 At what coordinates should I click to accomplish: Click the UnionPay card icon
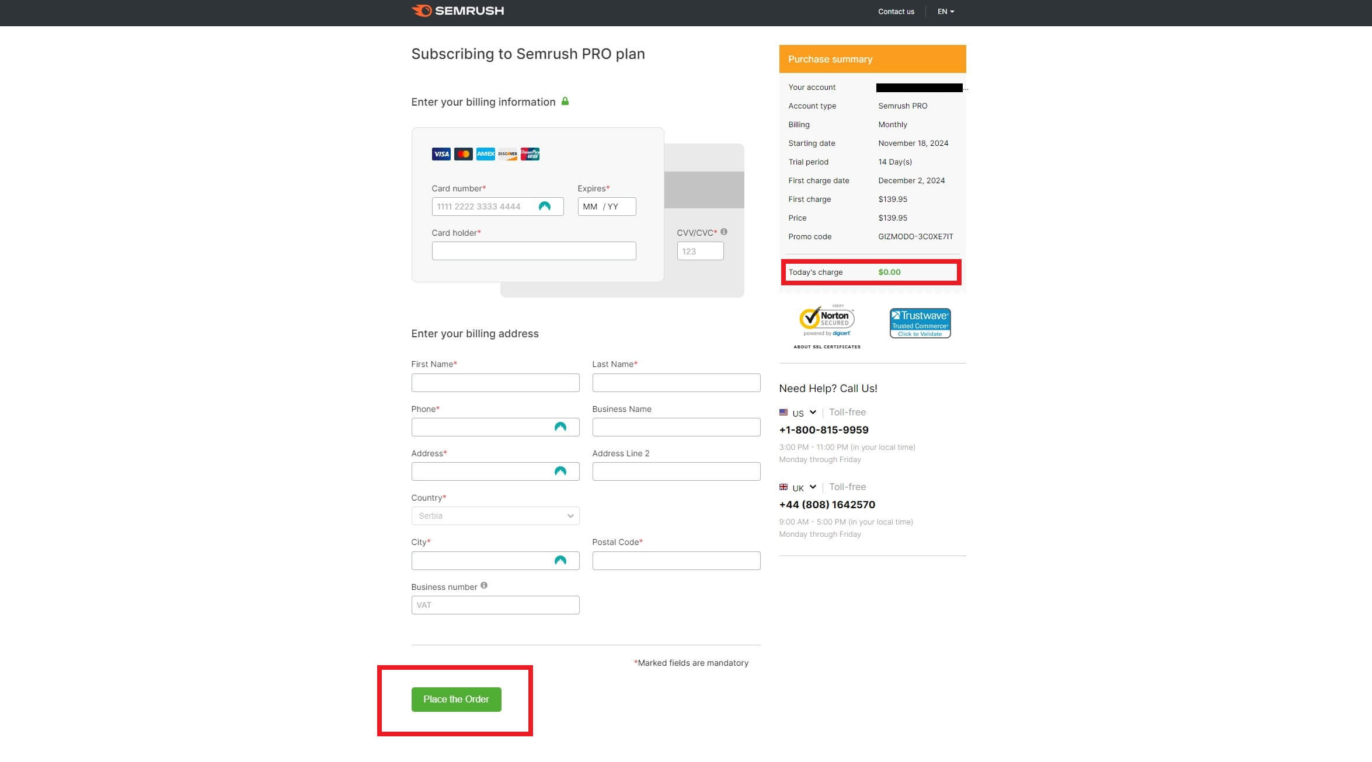(530, 153)
